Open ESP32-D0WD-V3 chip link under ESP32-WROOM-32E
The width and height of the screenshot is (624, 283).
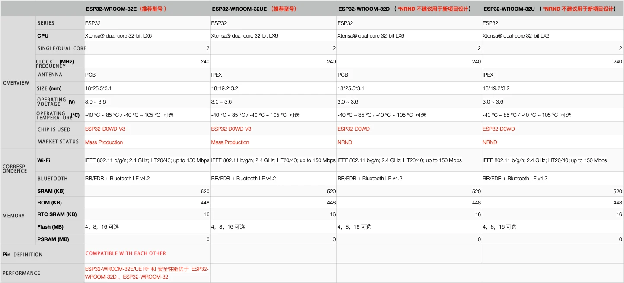pos(105,129)
